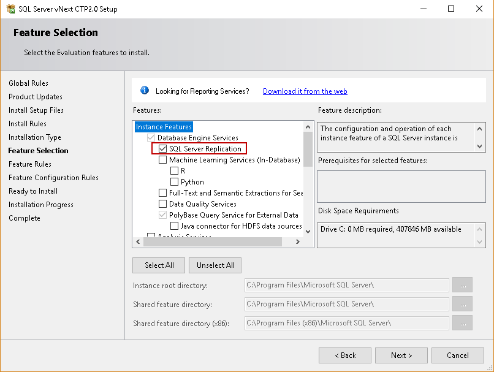494x372 pixels.
Task: Select the Instance Features tree node
Action: pyautogui.click(x=164, y=127)
